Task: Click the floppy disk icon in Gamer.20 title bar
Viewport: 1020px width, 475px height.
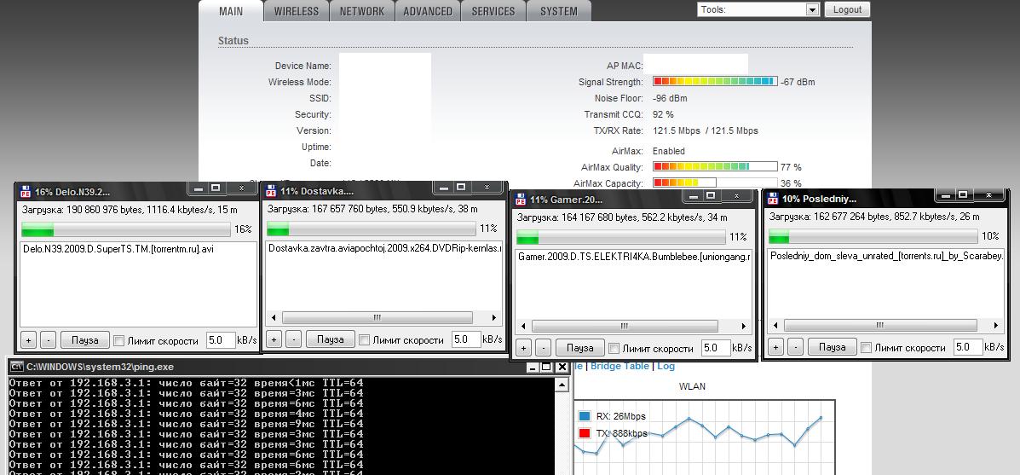Action: coord(520,199)
